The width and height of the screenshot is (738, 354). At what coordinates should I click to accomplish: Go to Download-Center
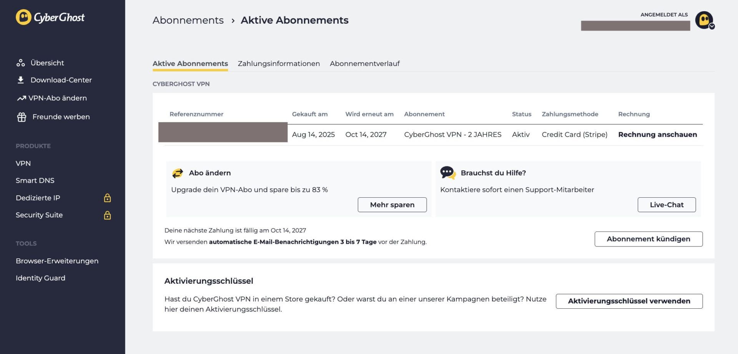click(x=61, y=80)
